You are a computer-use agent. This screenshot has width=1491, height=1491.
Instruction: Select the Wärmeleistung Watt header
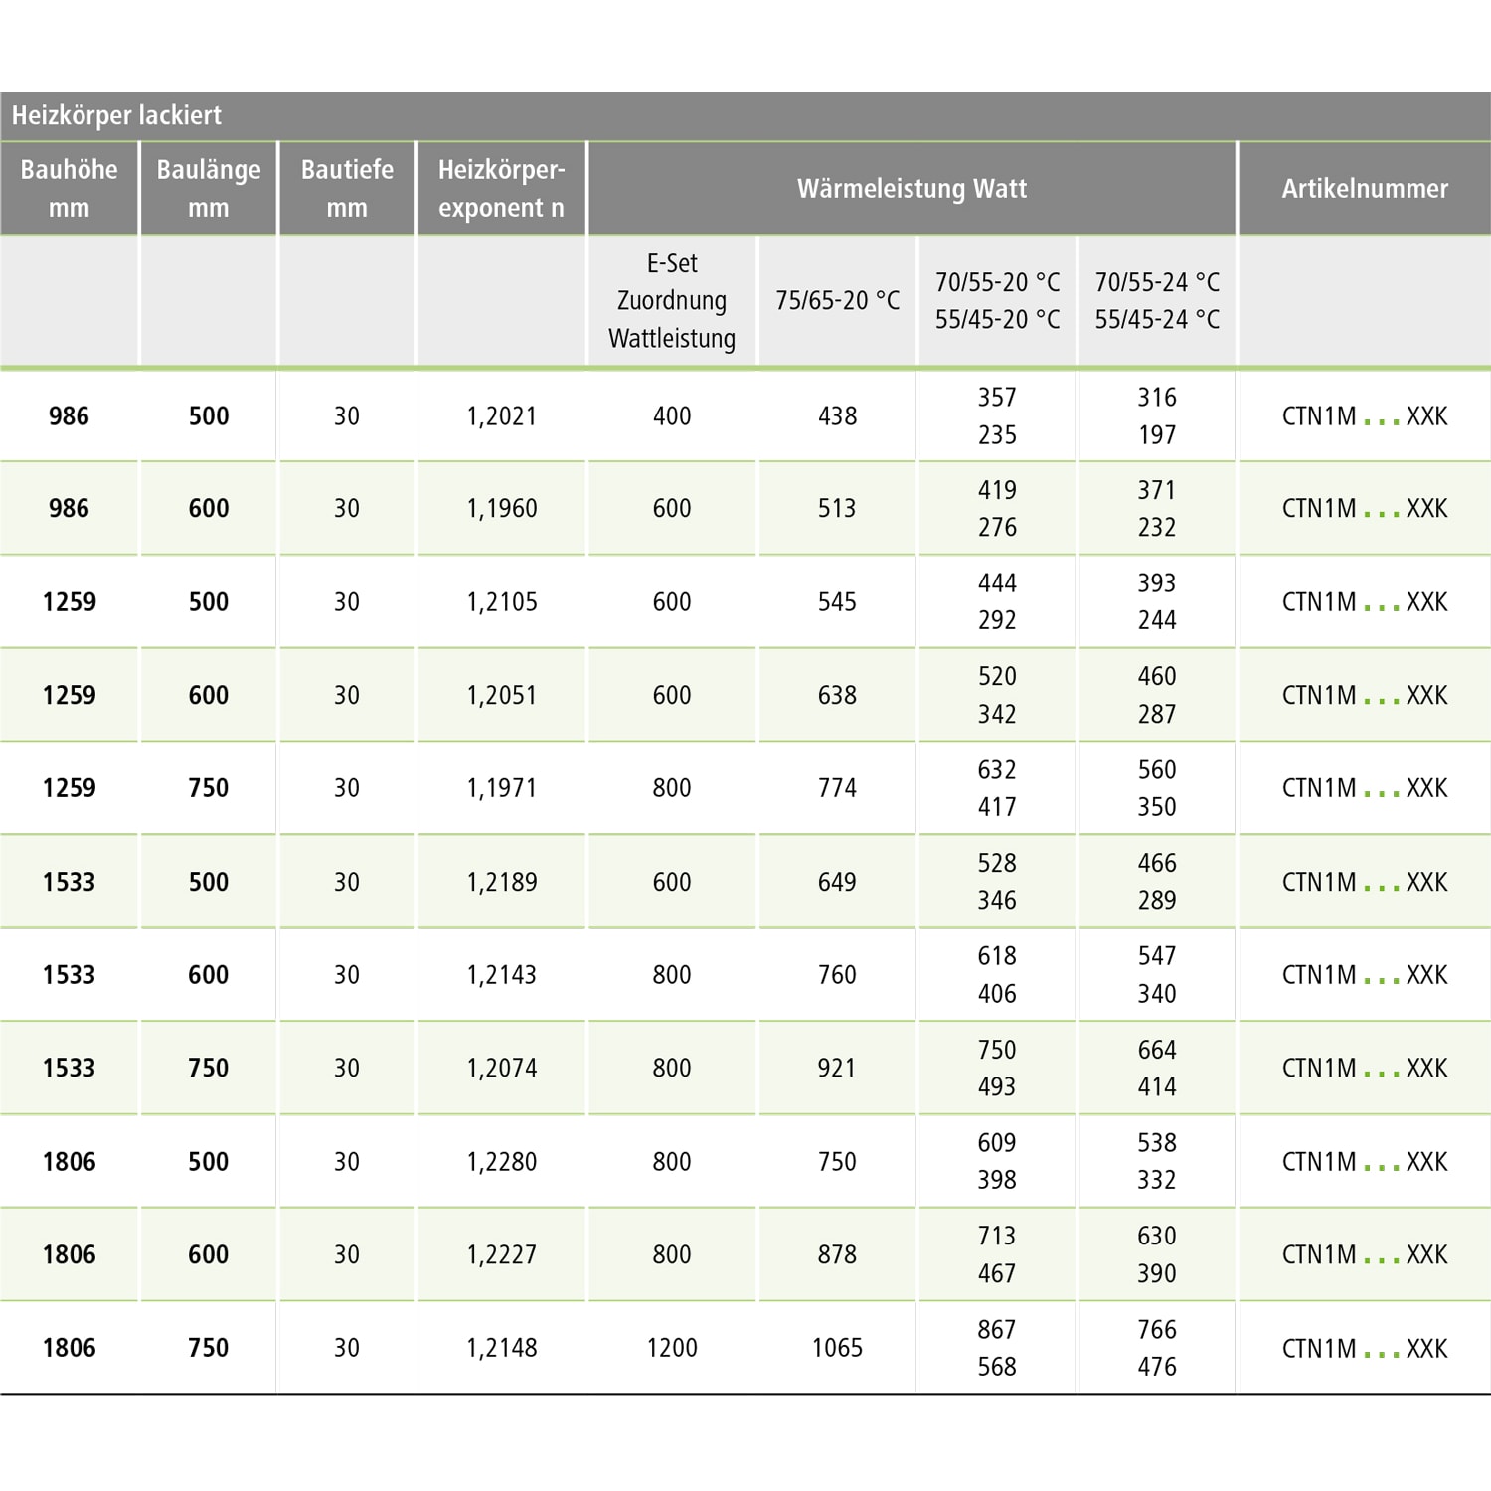[911, 188]
